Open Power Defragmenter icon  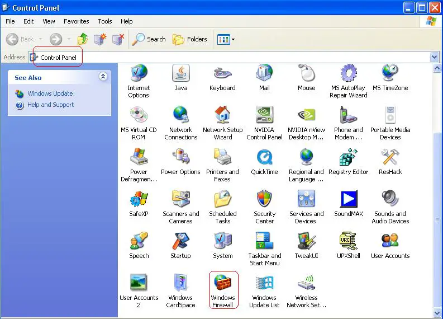[x=139, y=165]
